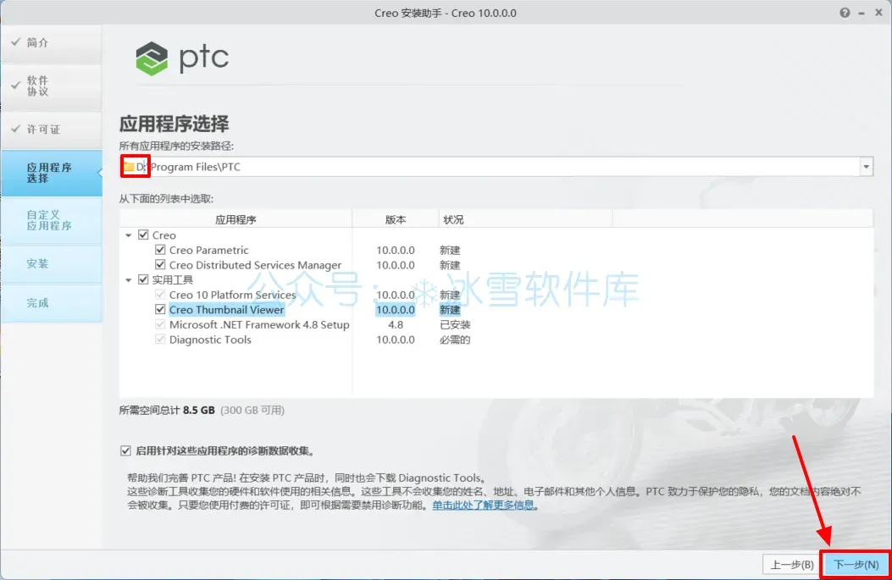
Task: Select Creo Thumbnail Viewer row label
Action: (226, 310)
